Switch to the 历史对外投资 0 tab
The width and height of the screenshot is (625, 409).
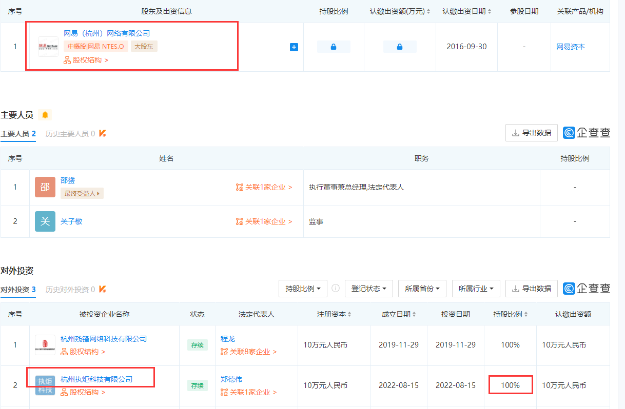pyautogui.click(x=70, y=290)
